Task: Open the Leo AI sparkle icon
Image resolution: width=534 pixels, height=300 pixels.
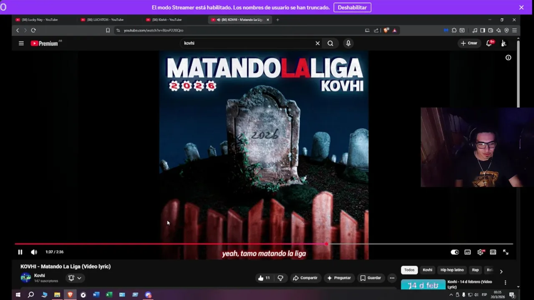Action: pos(499,30)
